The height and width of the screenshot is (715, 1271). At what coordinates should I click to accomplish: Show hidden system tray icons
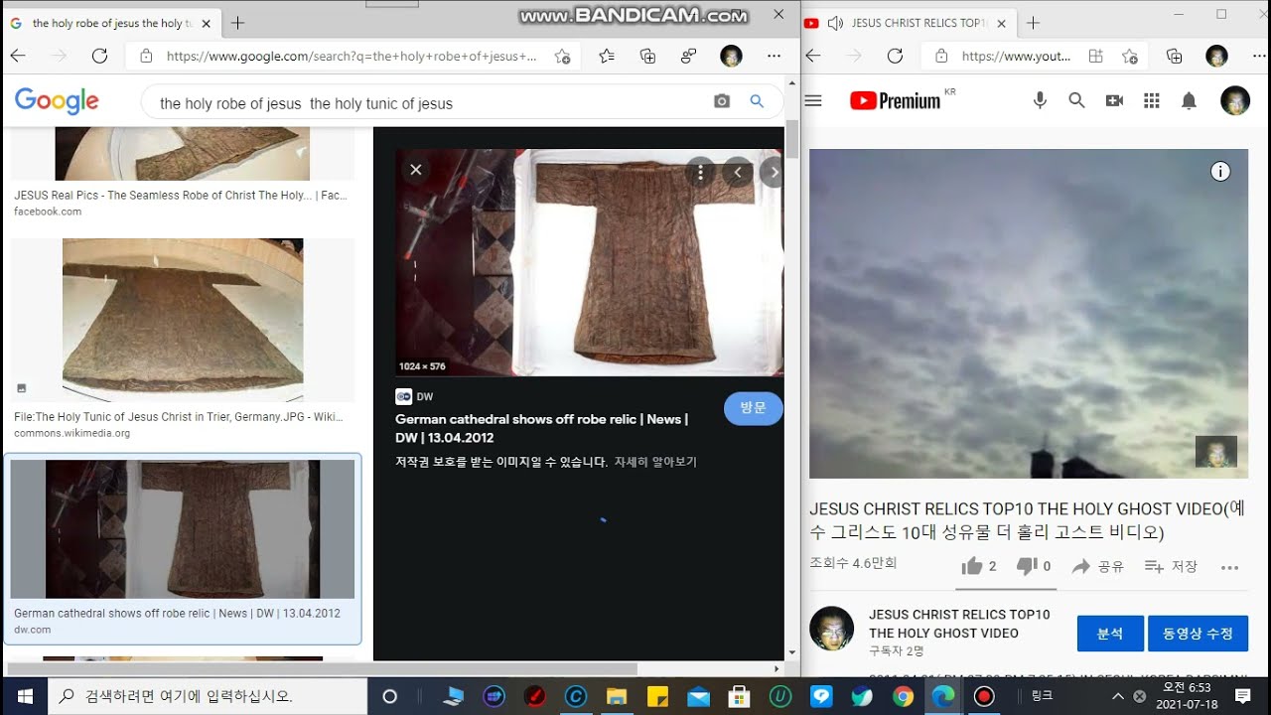[x=1118, y=696]
